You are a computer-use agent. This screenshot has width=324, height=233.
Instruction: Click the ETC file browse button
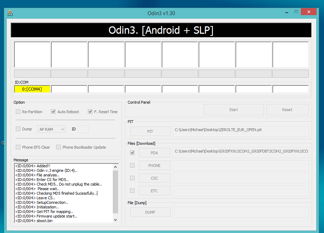pyautogui.click(x=154, y=191)
